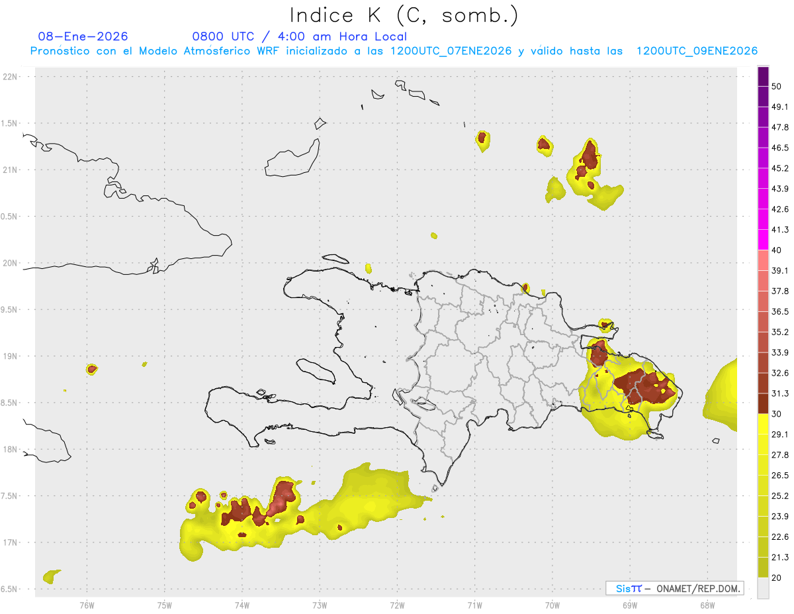Click the bright yellow band between 29.1 and 30
Viewport: 794px width, 614px height.
(x=763, y=424)
